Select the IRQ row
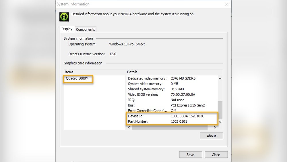Viewport: 287px width, 162px height. click(172, 100)
